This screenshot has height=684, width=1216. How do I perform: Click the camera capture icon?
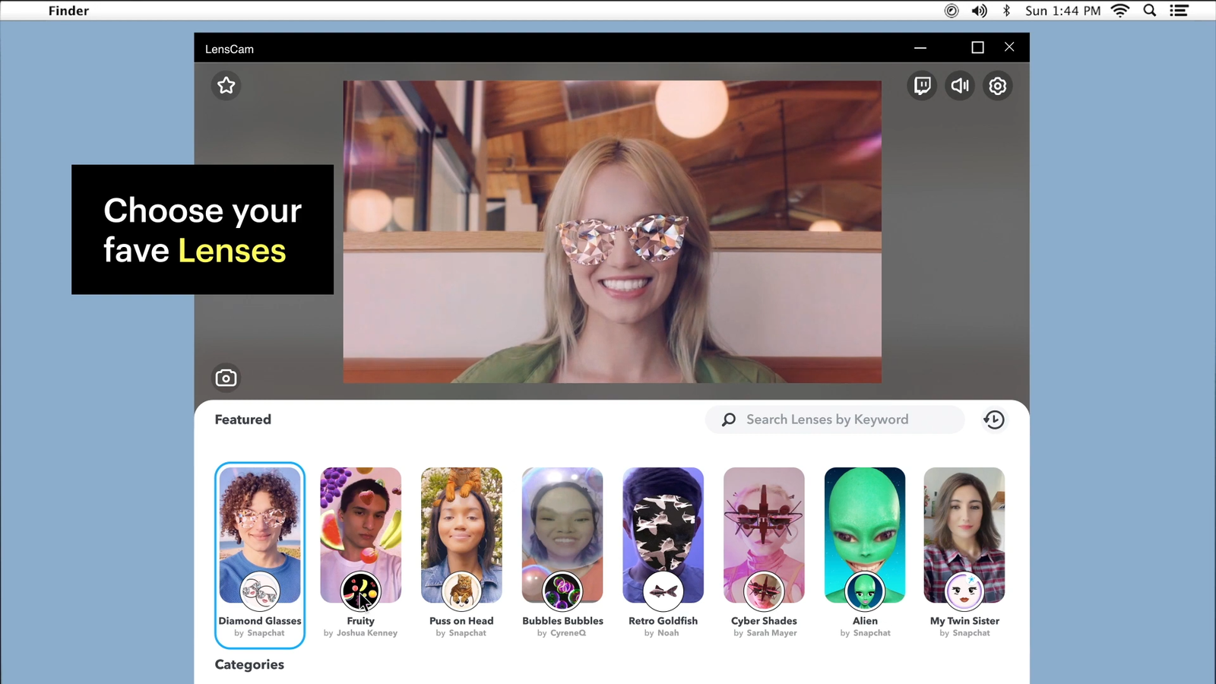coord(226,377)
